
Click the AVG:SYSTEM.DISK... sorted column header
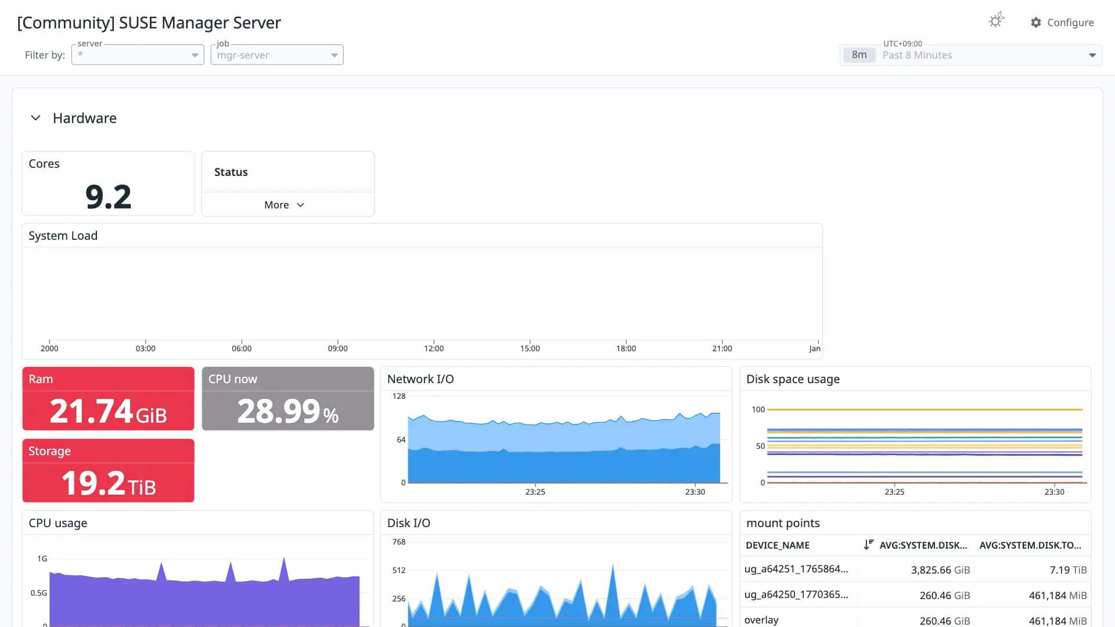point(923,545)
